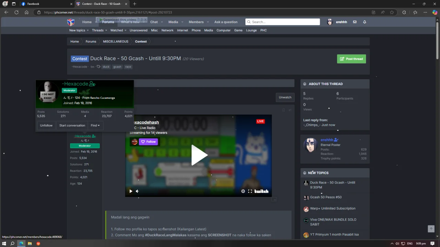440x247 pixels.
Task: Click the forum search field
Action: pyautogui.click(x=283, y=22)
